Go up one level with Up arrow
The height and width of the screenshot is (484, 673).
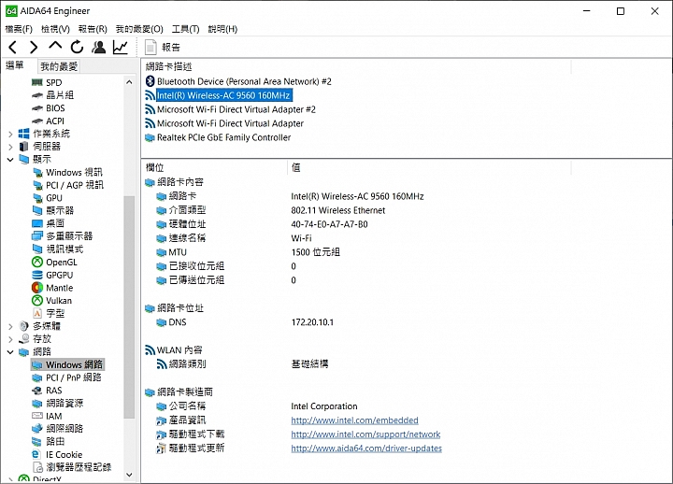tap(55, 46)
